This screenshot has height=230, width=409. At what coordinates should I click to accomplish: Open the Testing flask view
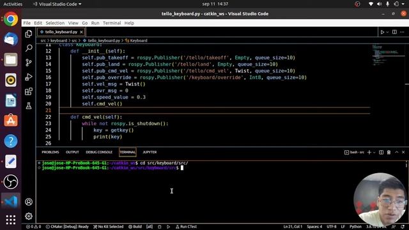point(29,105)
